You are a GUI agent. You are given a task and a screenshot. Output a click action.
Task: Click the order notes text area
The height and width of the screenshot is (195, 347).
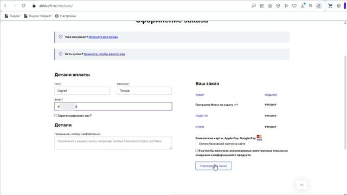pyautogui.click(x=113, y=143)
